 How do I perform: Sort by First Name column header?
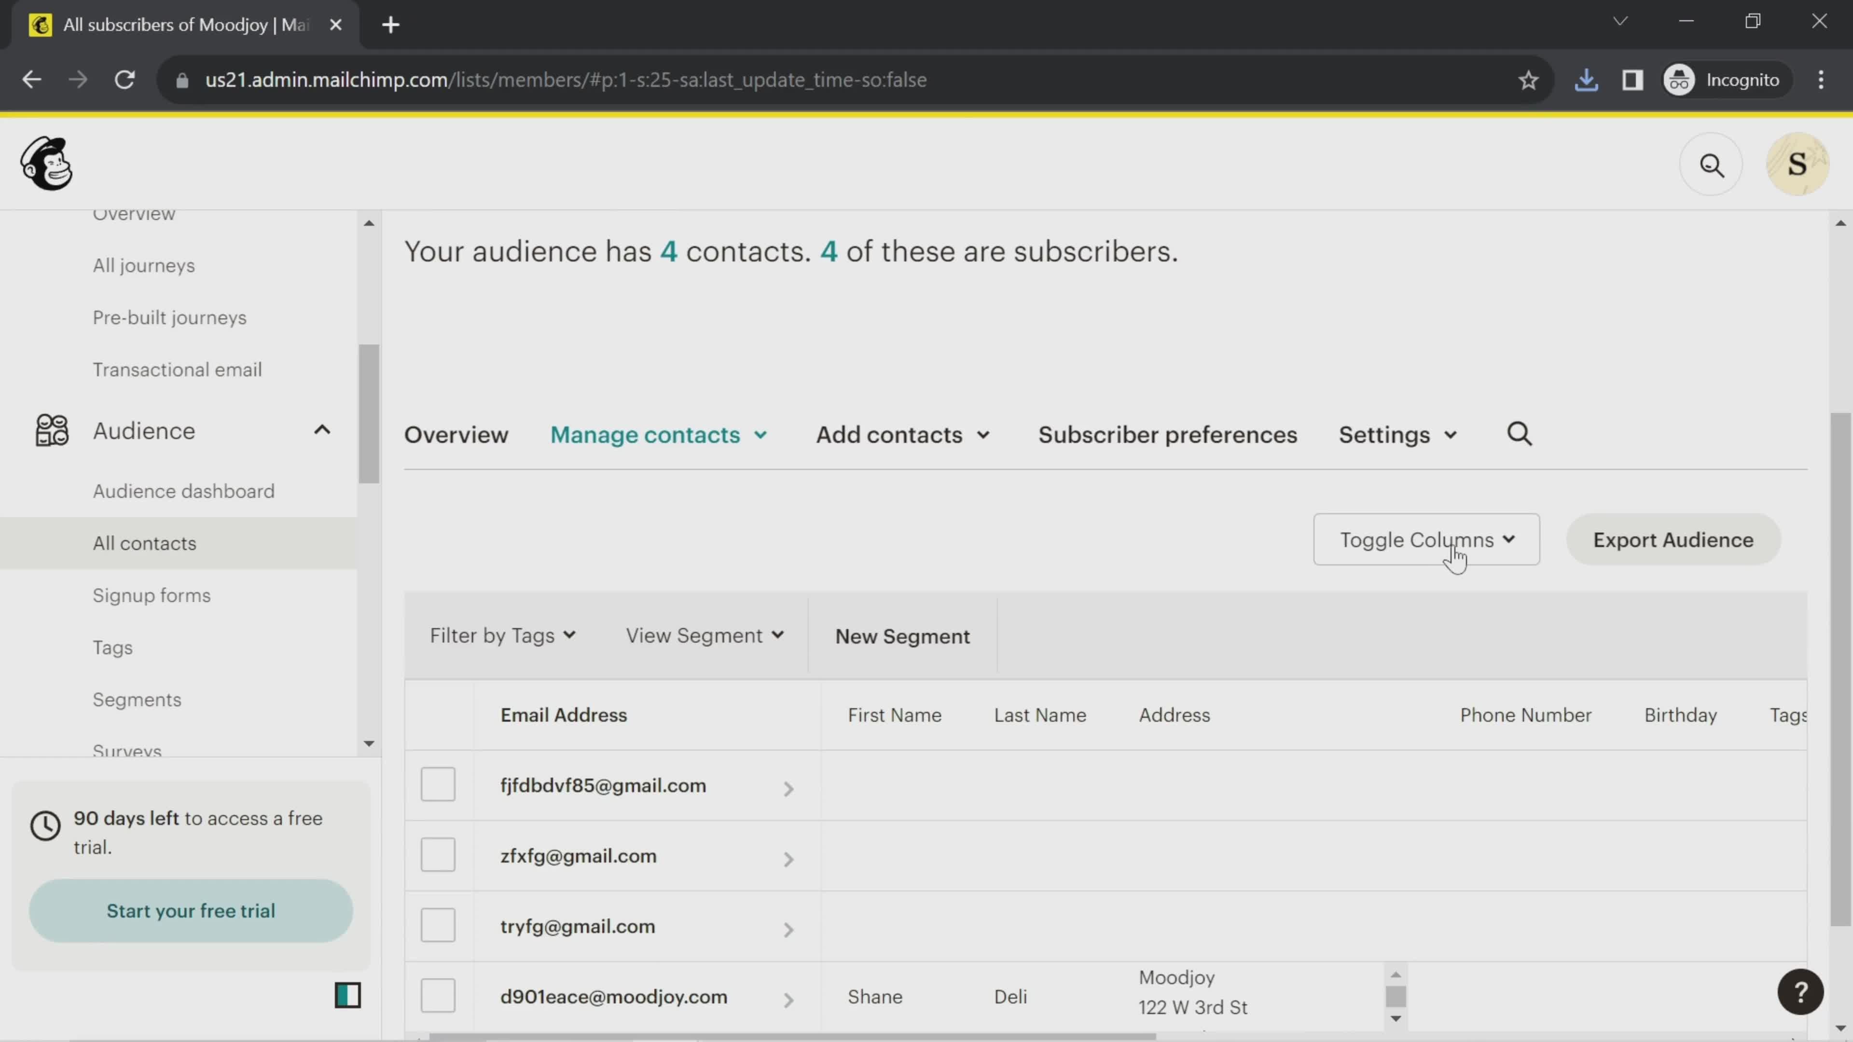[894, 715]
